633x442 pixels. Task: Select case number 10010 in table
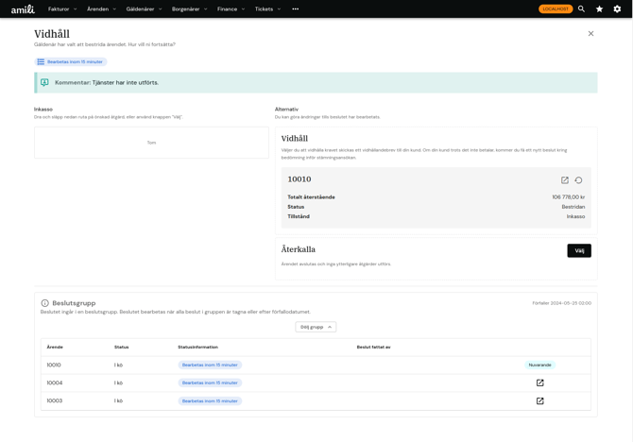pyautogui.click(x=54, y=365)
